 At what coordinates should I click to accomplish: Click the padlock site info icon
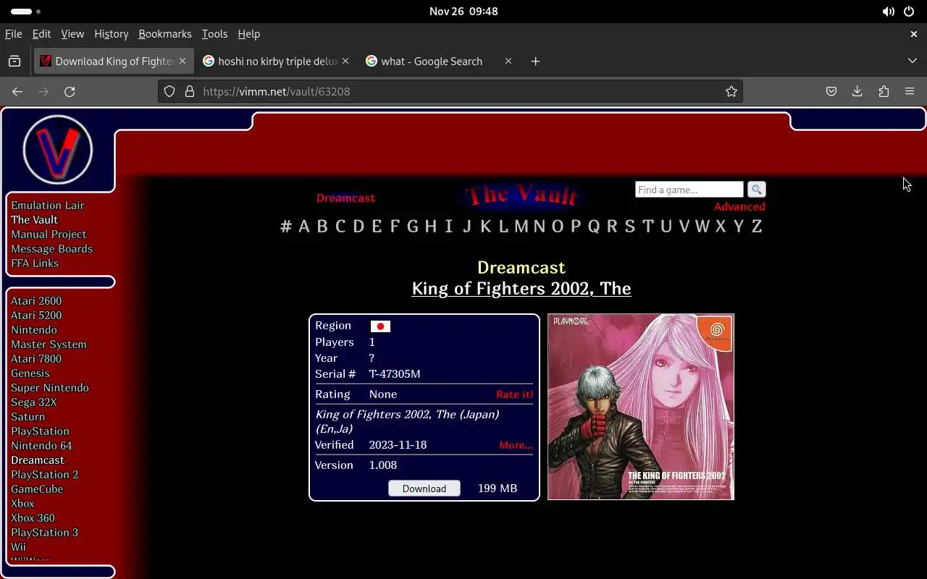190,91
